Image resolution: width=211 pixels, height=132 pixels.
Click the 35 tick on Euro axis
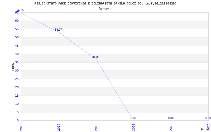17,62
